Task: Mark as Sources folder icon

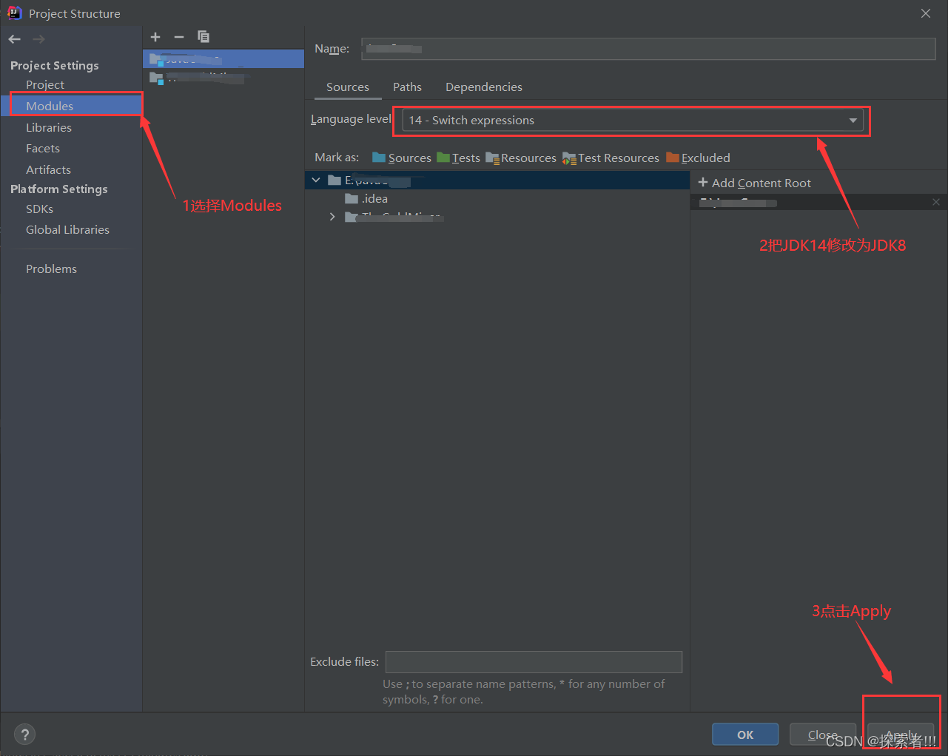Action: pyautogui.click(x=379, y=158)
